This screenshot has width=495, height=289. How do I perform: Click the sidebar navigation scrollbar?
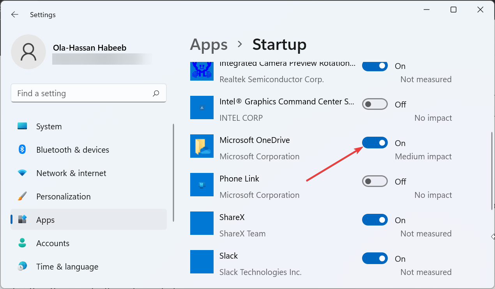click(173, 173)
